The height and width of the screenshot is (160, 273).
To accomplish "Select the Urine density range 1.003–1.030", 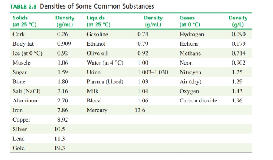I will (153, 72).
